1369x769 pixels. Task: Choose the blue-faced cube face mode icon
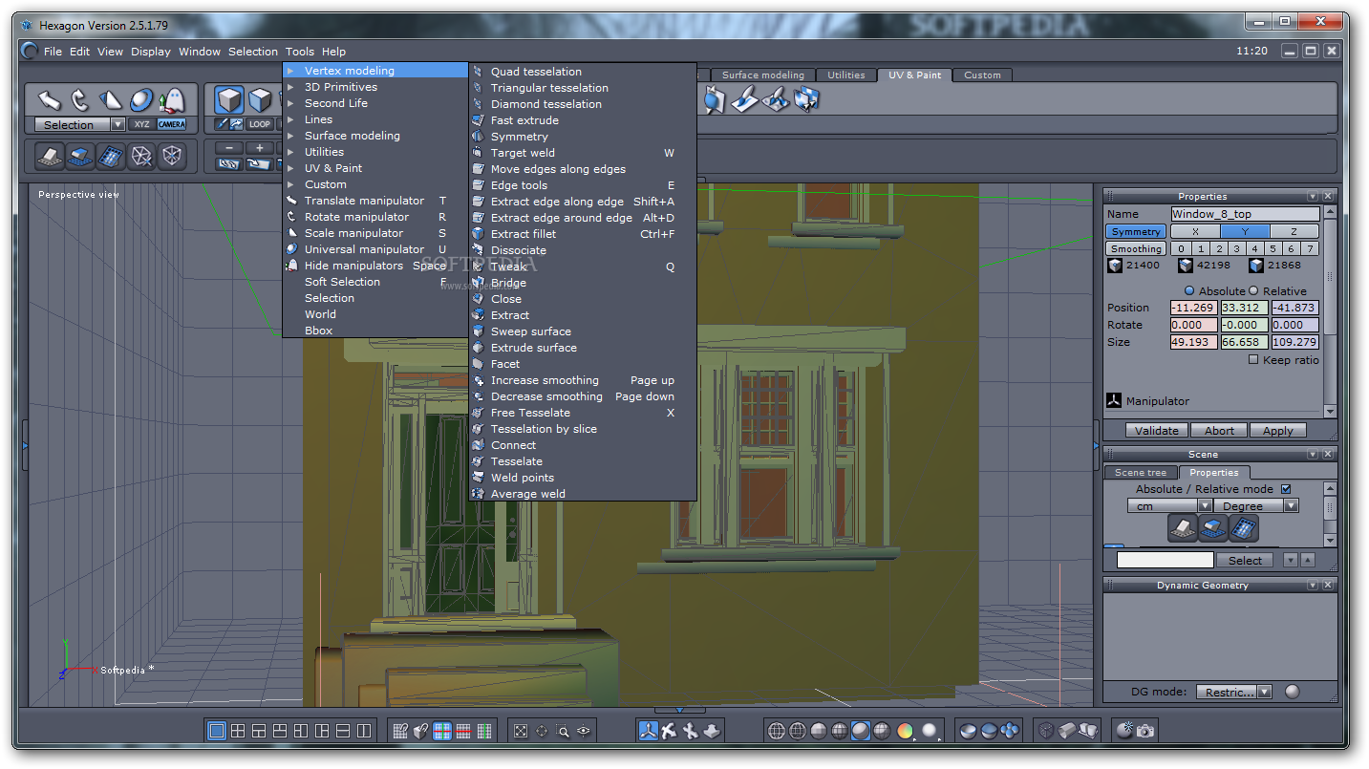(260, 99)
